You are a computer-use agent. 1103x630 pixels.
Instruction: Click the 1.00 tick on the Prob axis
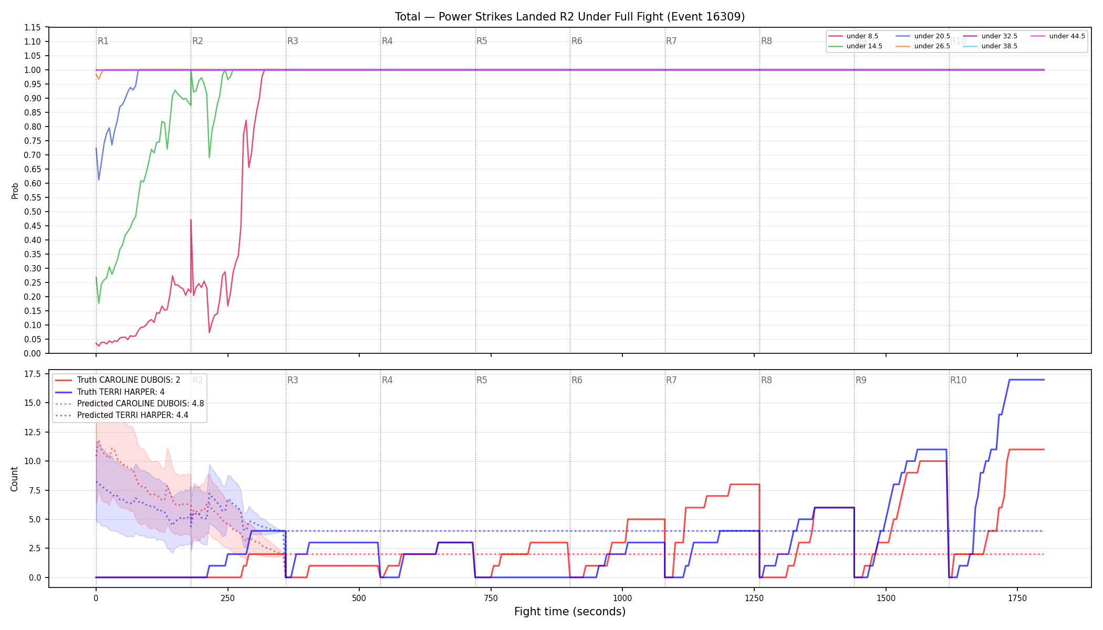33,70
